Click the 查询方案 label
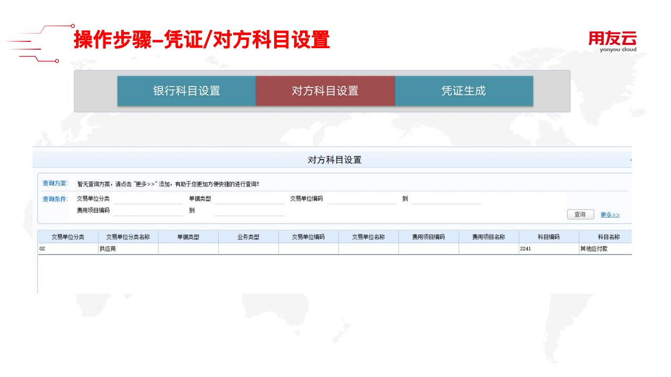Screen dimensions: 671x377 (x=56, y=183)
